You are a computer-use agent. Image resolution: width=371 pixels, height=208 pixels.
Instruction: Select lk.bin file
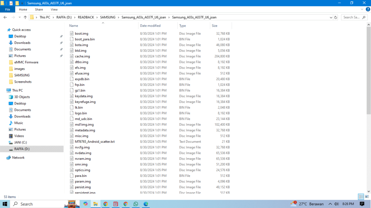pos(79,107)
